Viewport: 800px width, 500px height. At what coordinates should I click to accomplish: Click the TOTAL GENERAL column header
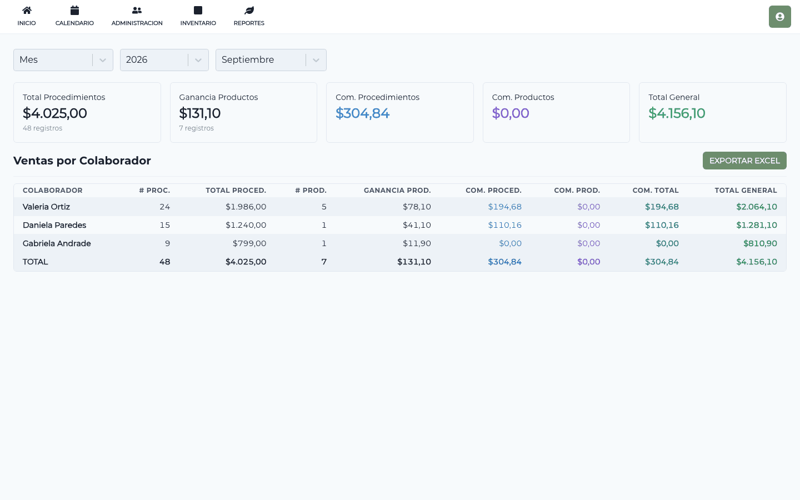coord(746,191)
